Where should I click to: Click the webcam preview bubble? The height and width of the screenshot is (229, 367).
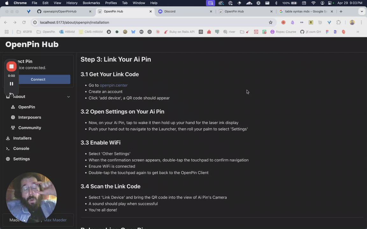31,198
